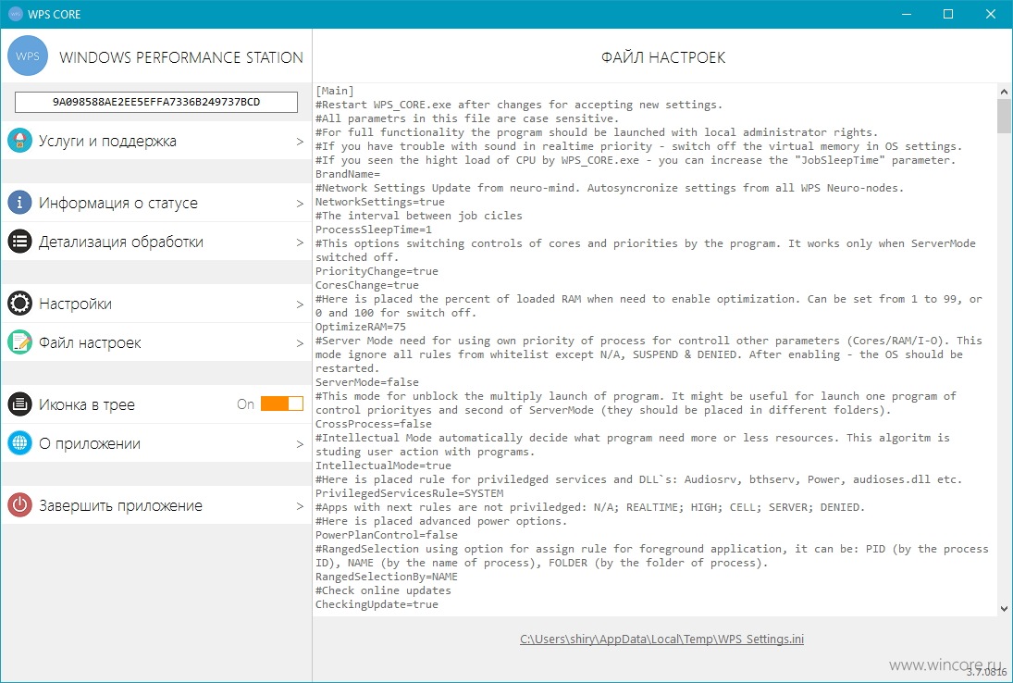Click the version number 3.7.0816
The image size is (1013, 683).
point(986,673)
